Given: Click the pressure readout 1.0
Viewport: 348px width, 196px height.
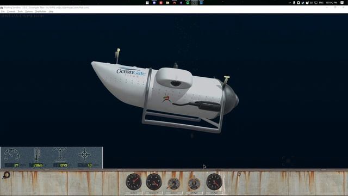Looking at the screenshot, I should 85,165.
